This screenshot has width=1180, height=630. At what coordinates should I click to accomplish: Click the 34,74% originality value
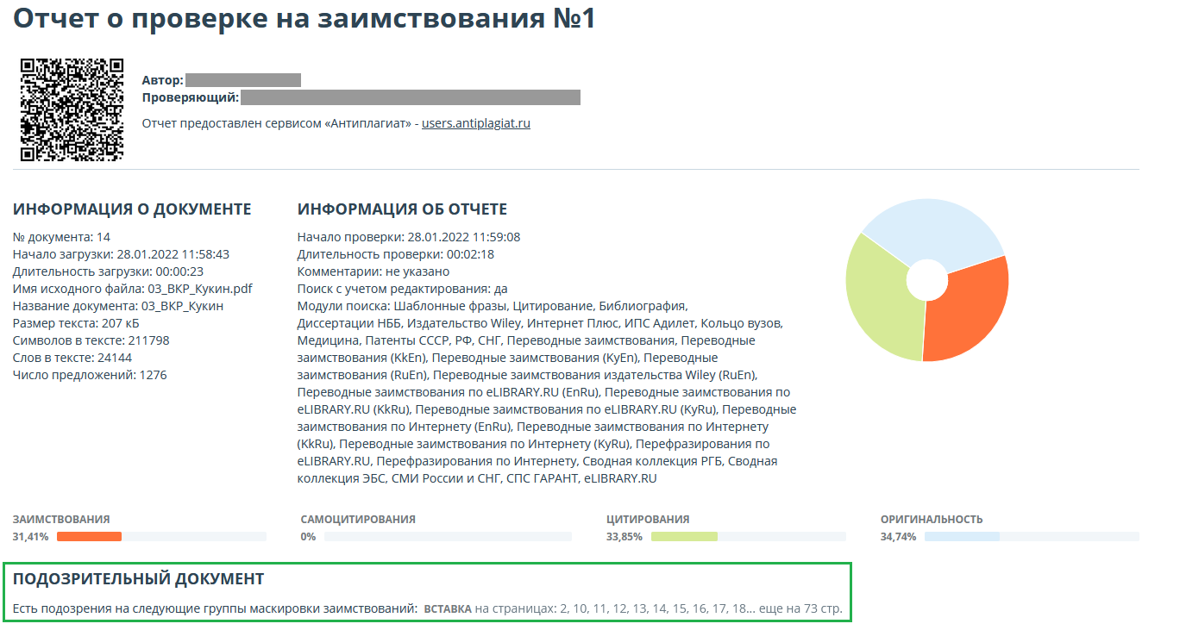(x=898, y=536)
